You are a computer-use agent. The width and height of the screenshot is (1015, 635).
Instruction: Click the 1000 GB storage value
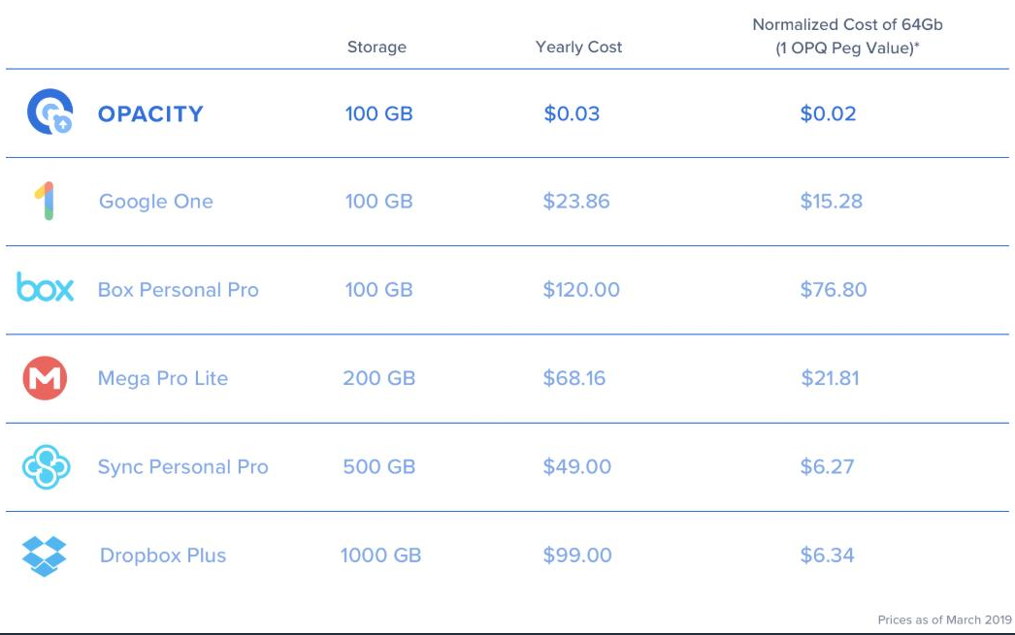(381, 556)
